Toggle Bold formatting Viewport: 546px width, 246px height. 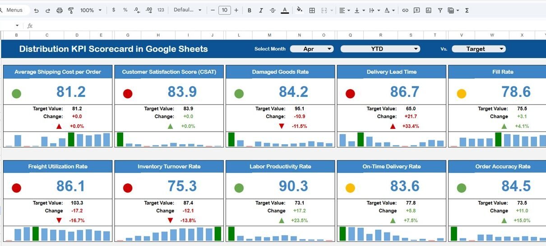[x=249, y=10]
